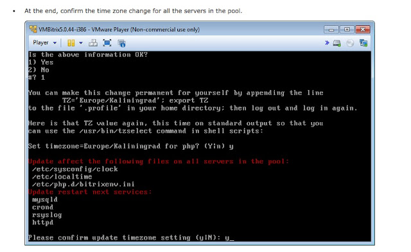Click the CD/DVD drive device icon
This screenshot has width=411, height=252.
pyautogui.click(x=350, y=43)
